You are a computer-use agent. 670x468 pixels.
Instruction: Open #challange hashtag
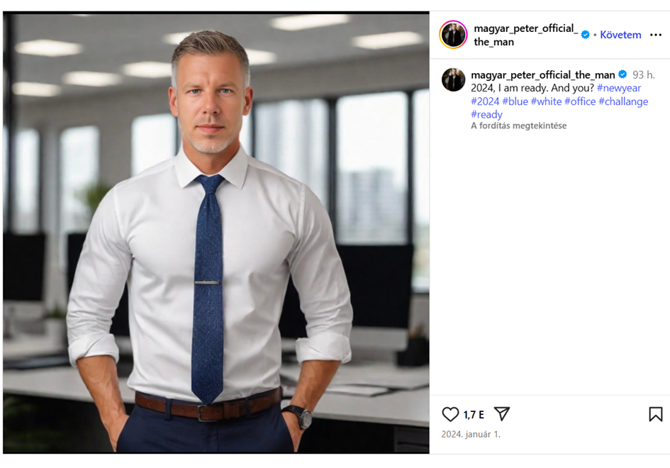coord(623,101)
